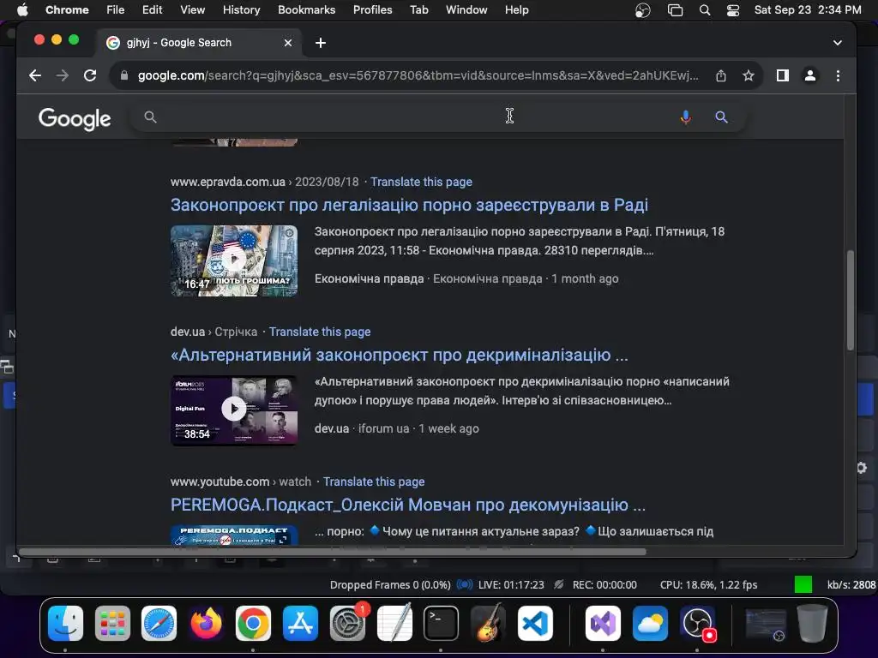This screenshot has width=878, height=658.
Task: Switch to OBS in the Dock
Action: click(697, 623)
